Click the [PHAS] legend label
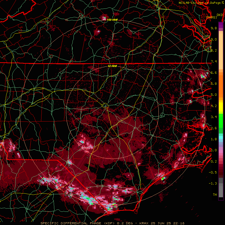 pos(211,17)
